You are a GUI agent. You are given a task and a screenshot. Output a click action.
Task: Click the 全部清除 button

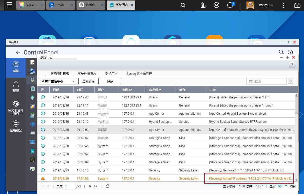88,81
